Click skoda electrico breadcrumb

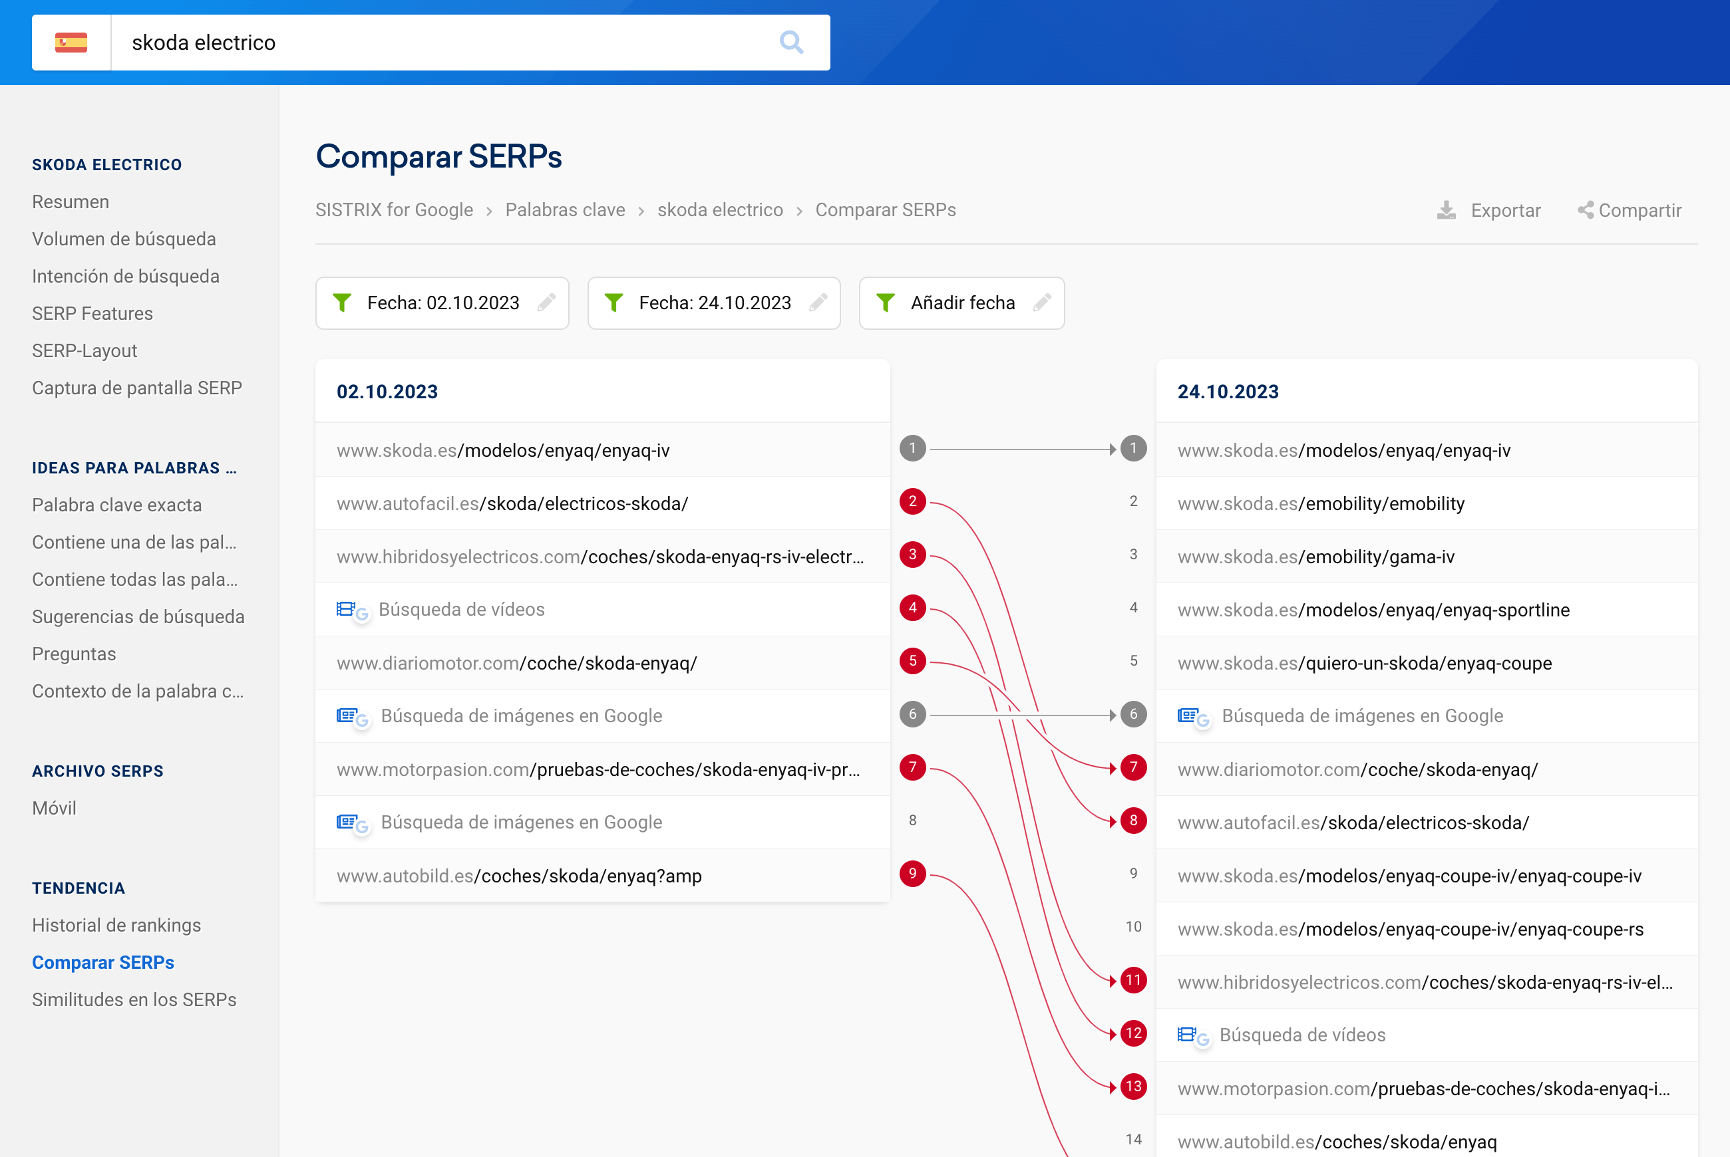click(x=720, y=210)
